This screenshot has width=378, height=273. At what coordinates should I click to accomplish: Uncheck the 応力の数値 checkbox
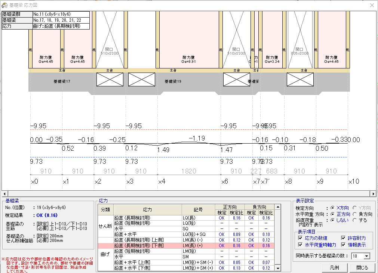coord(300,238)
